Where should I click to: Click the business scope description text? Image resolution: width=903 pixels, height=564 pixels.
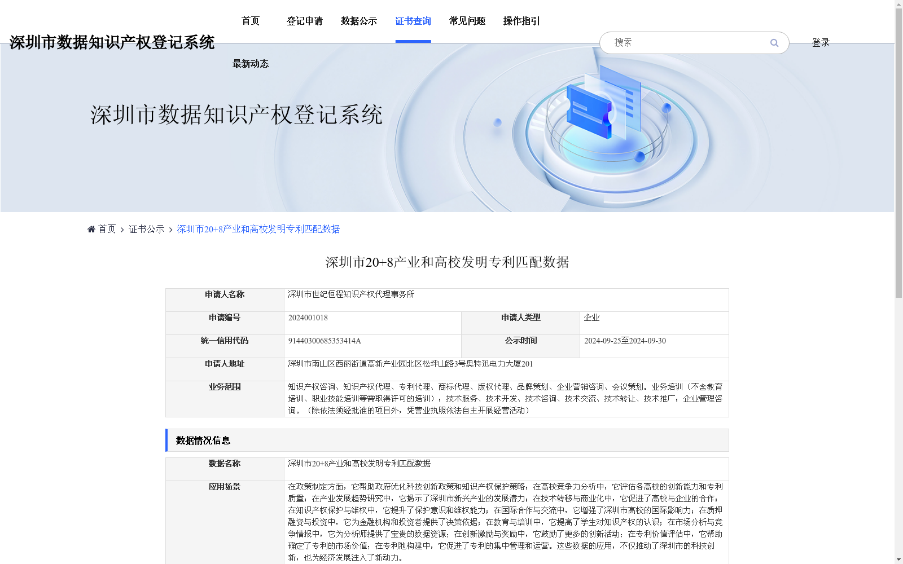click(505, 399)
